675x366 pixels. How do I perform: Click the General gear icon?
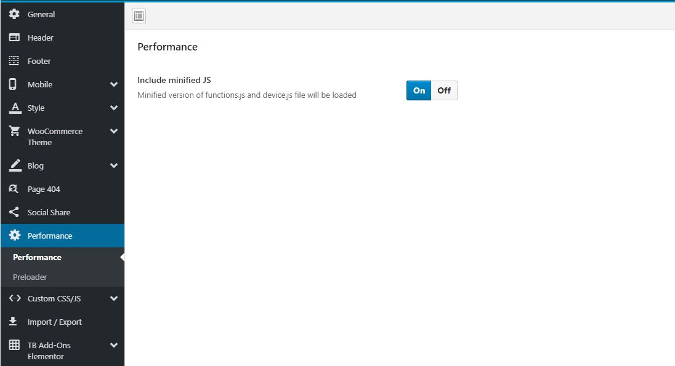point(14,14)
